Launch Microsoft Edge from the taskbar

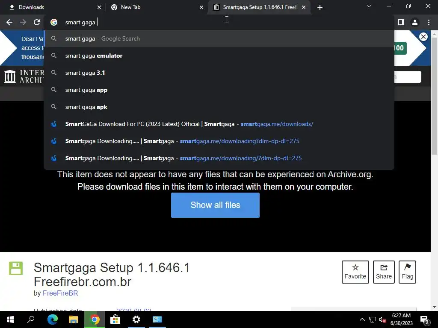[52, 319]
